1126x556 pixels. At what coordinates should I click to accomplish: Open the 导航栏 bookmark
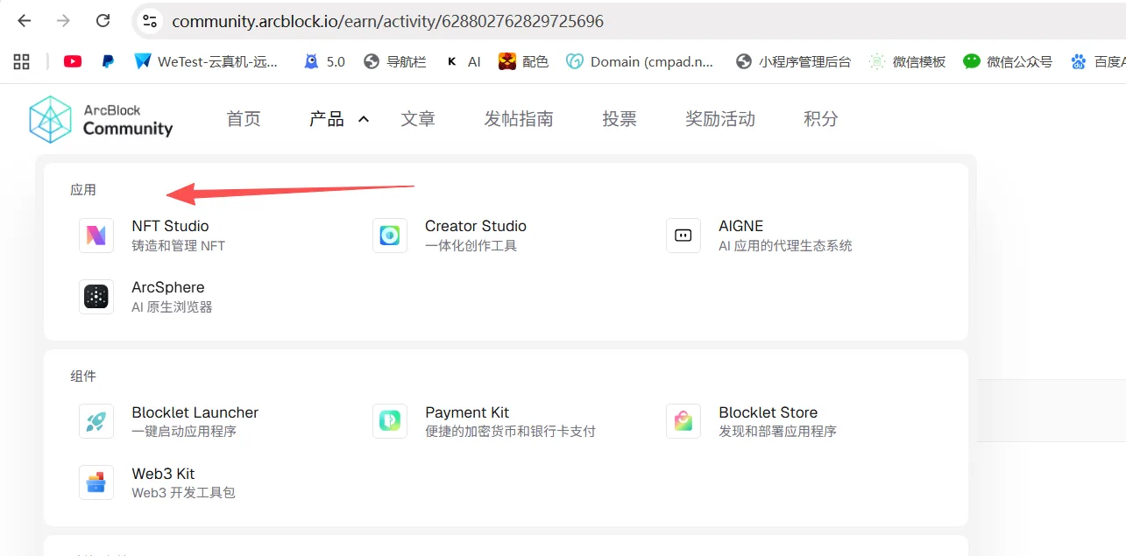(x=394, y=61)
